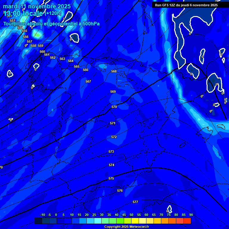Click the 572 contour label
The image size is (229, 229).
coord(114,137)
